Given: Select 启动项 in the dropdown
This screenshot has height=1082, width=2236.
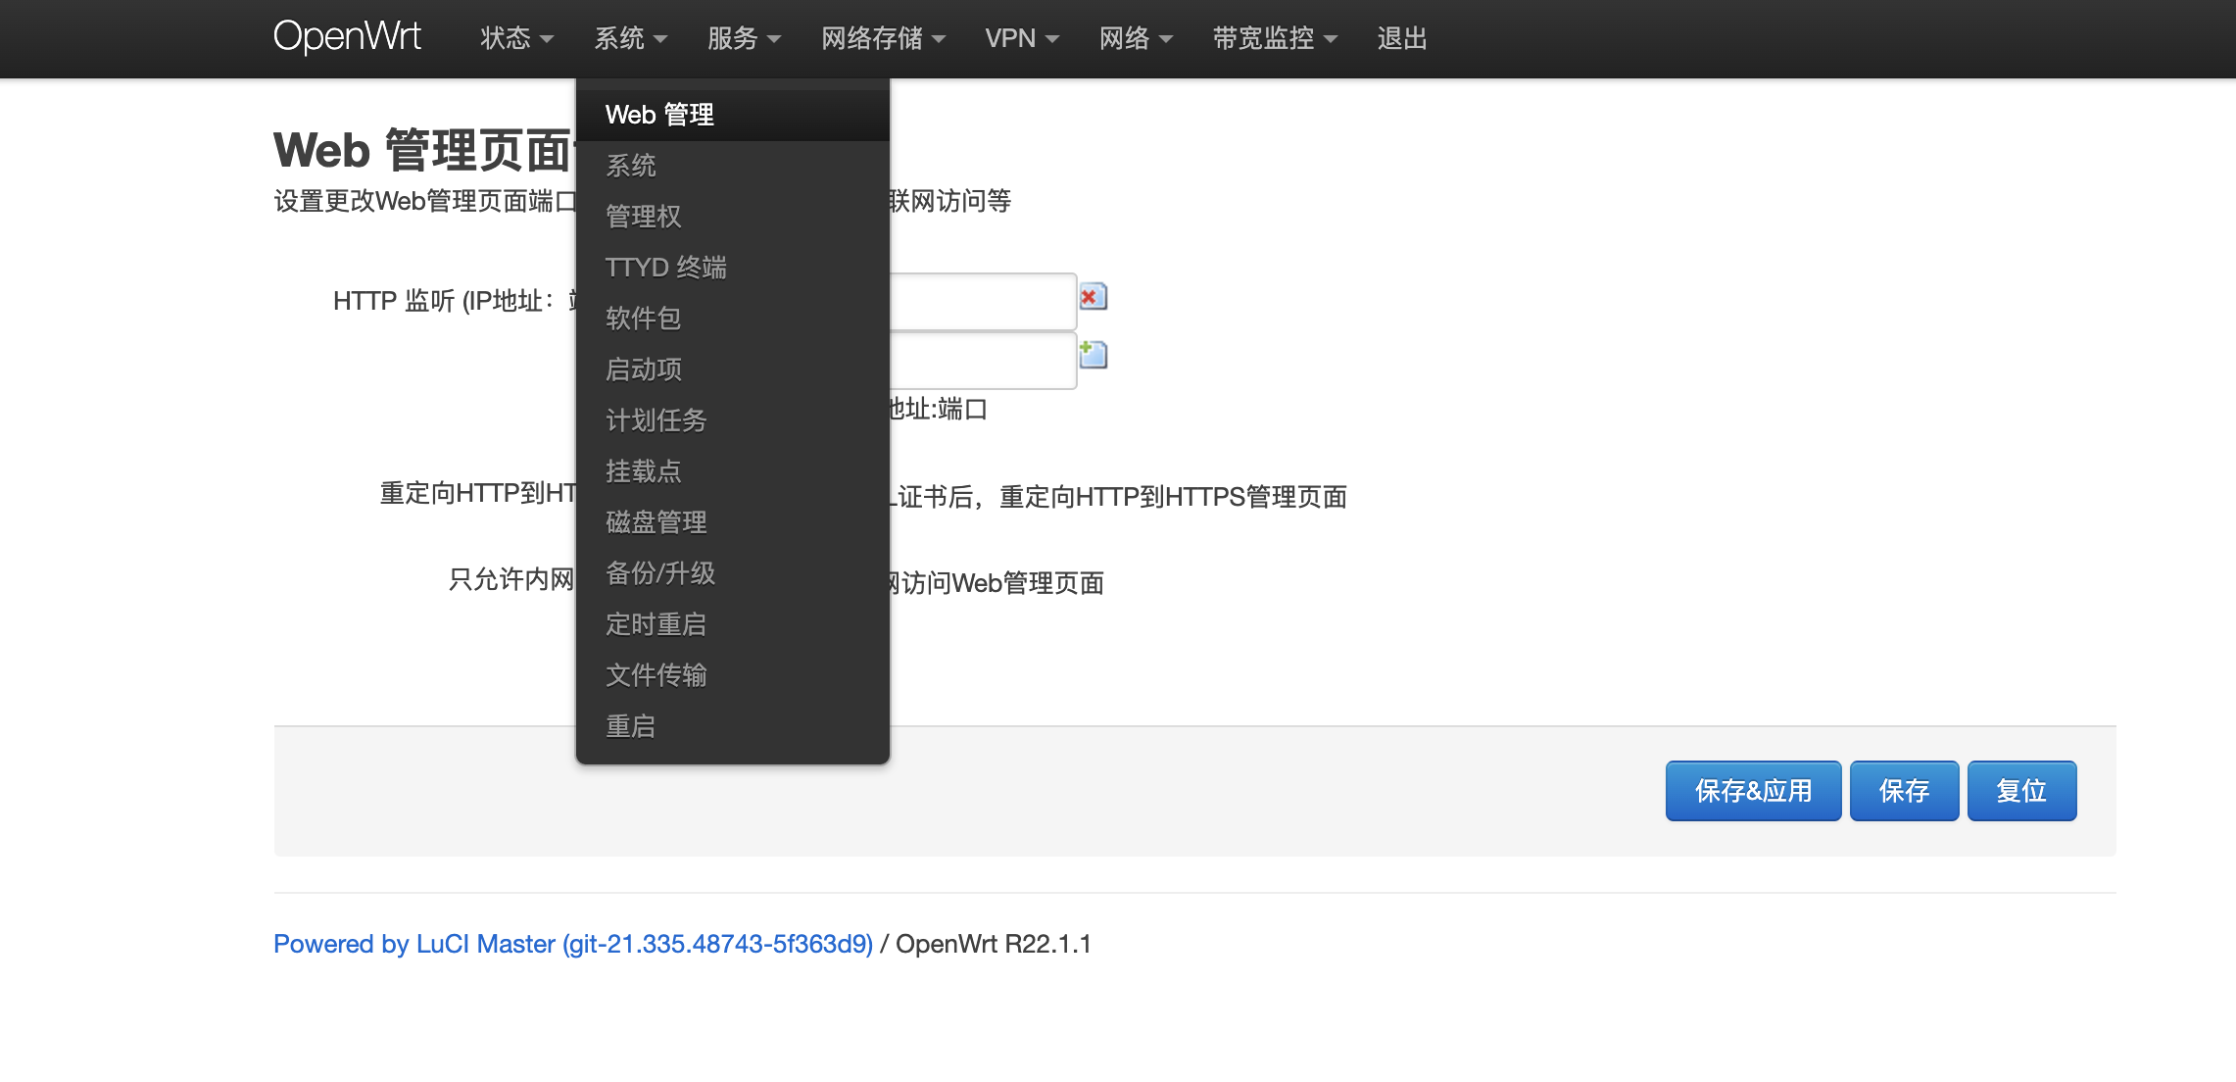Looking at the screenshot, I should pyautogui.click(x=733, y=369).
